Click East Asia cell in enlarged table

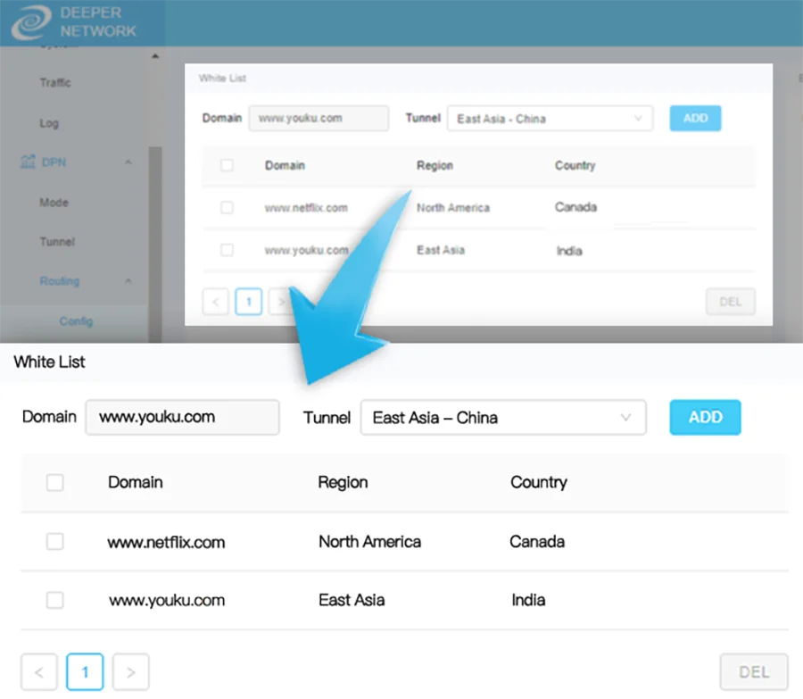pyautogui.click(x=352, y=600)
